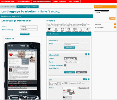Add a Marketing lightbulb module
Image resolution: width=117 pixels, height=100 pixels.
pyautogui.click(x=81, y=30)
